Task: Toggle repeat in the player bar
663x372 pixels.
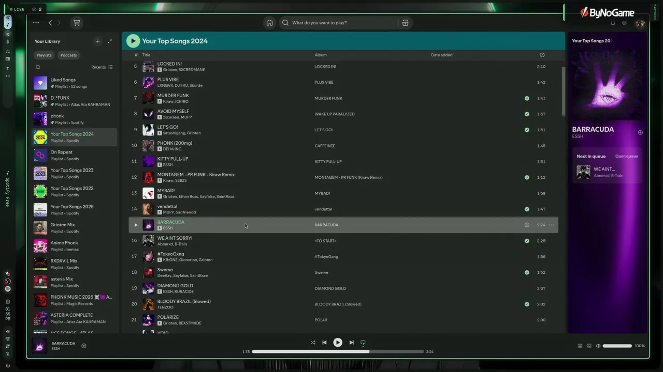Action: click(x=363, y=343)
